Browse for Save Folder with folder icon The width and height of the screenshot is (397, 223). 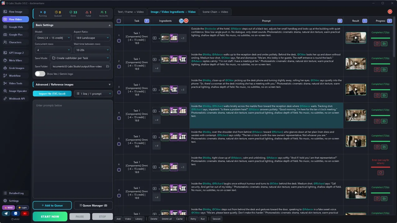(108, 66)
